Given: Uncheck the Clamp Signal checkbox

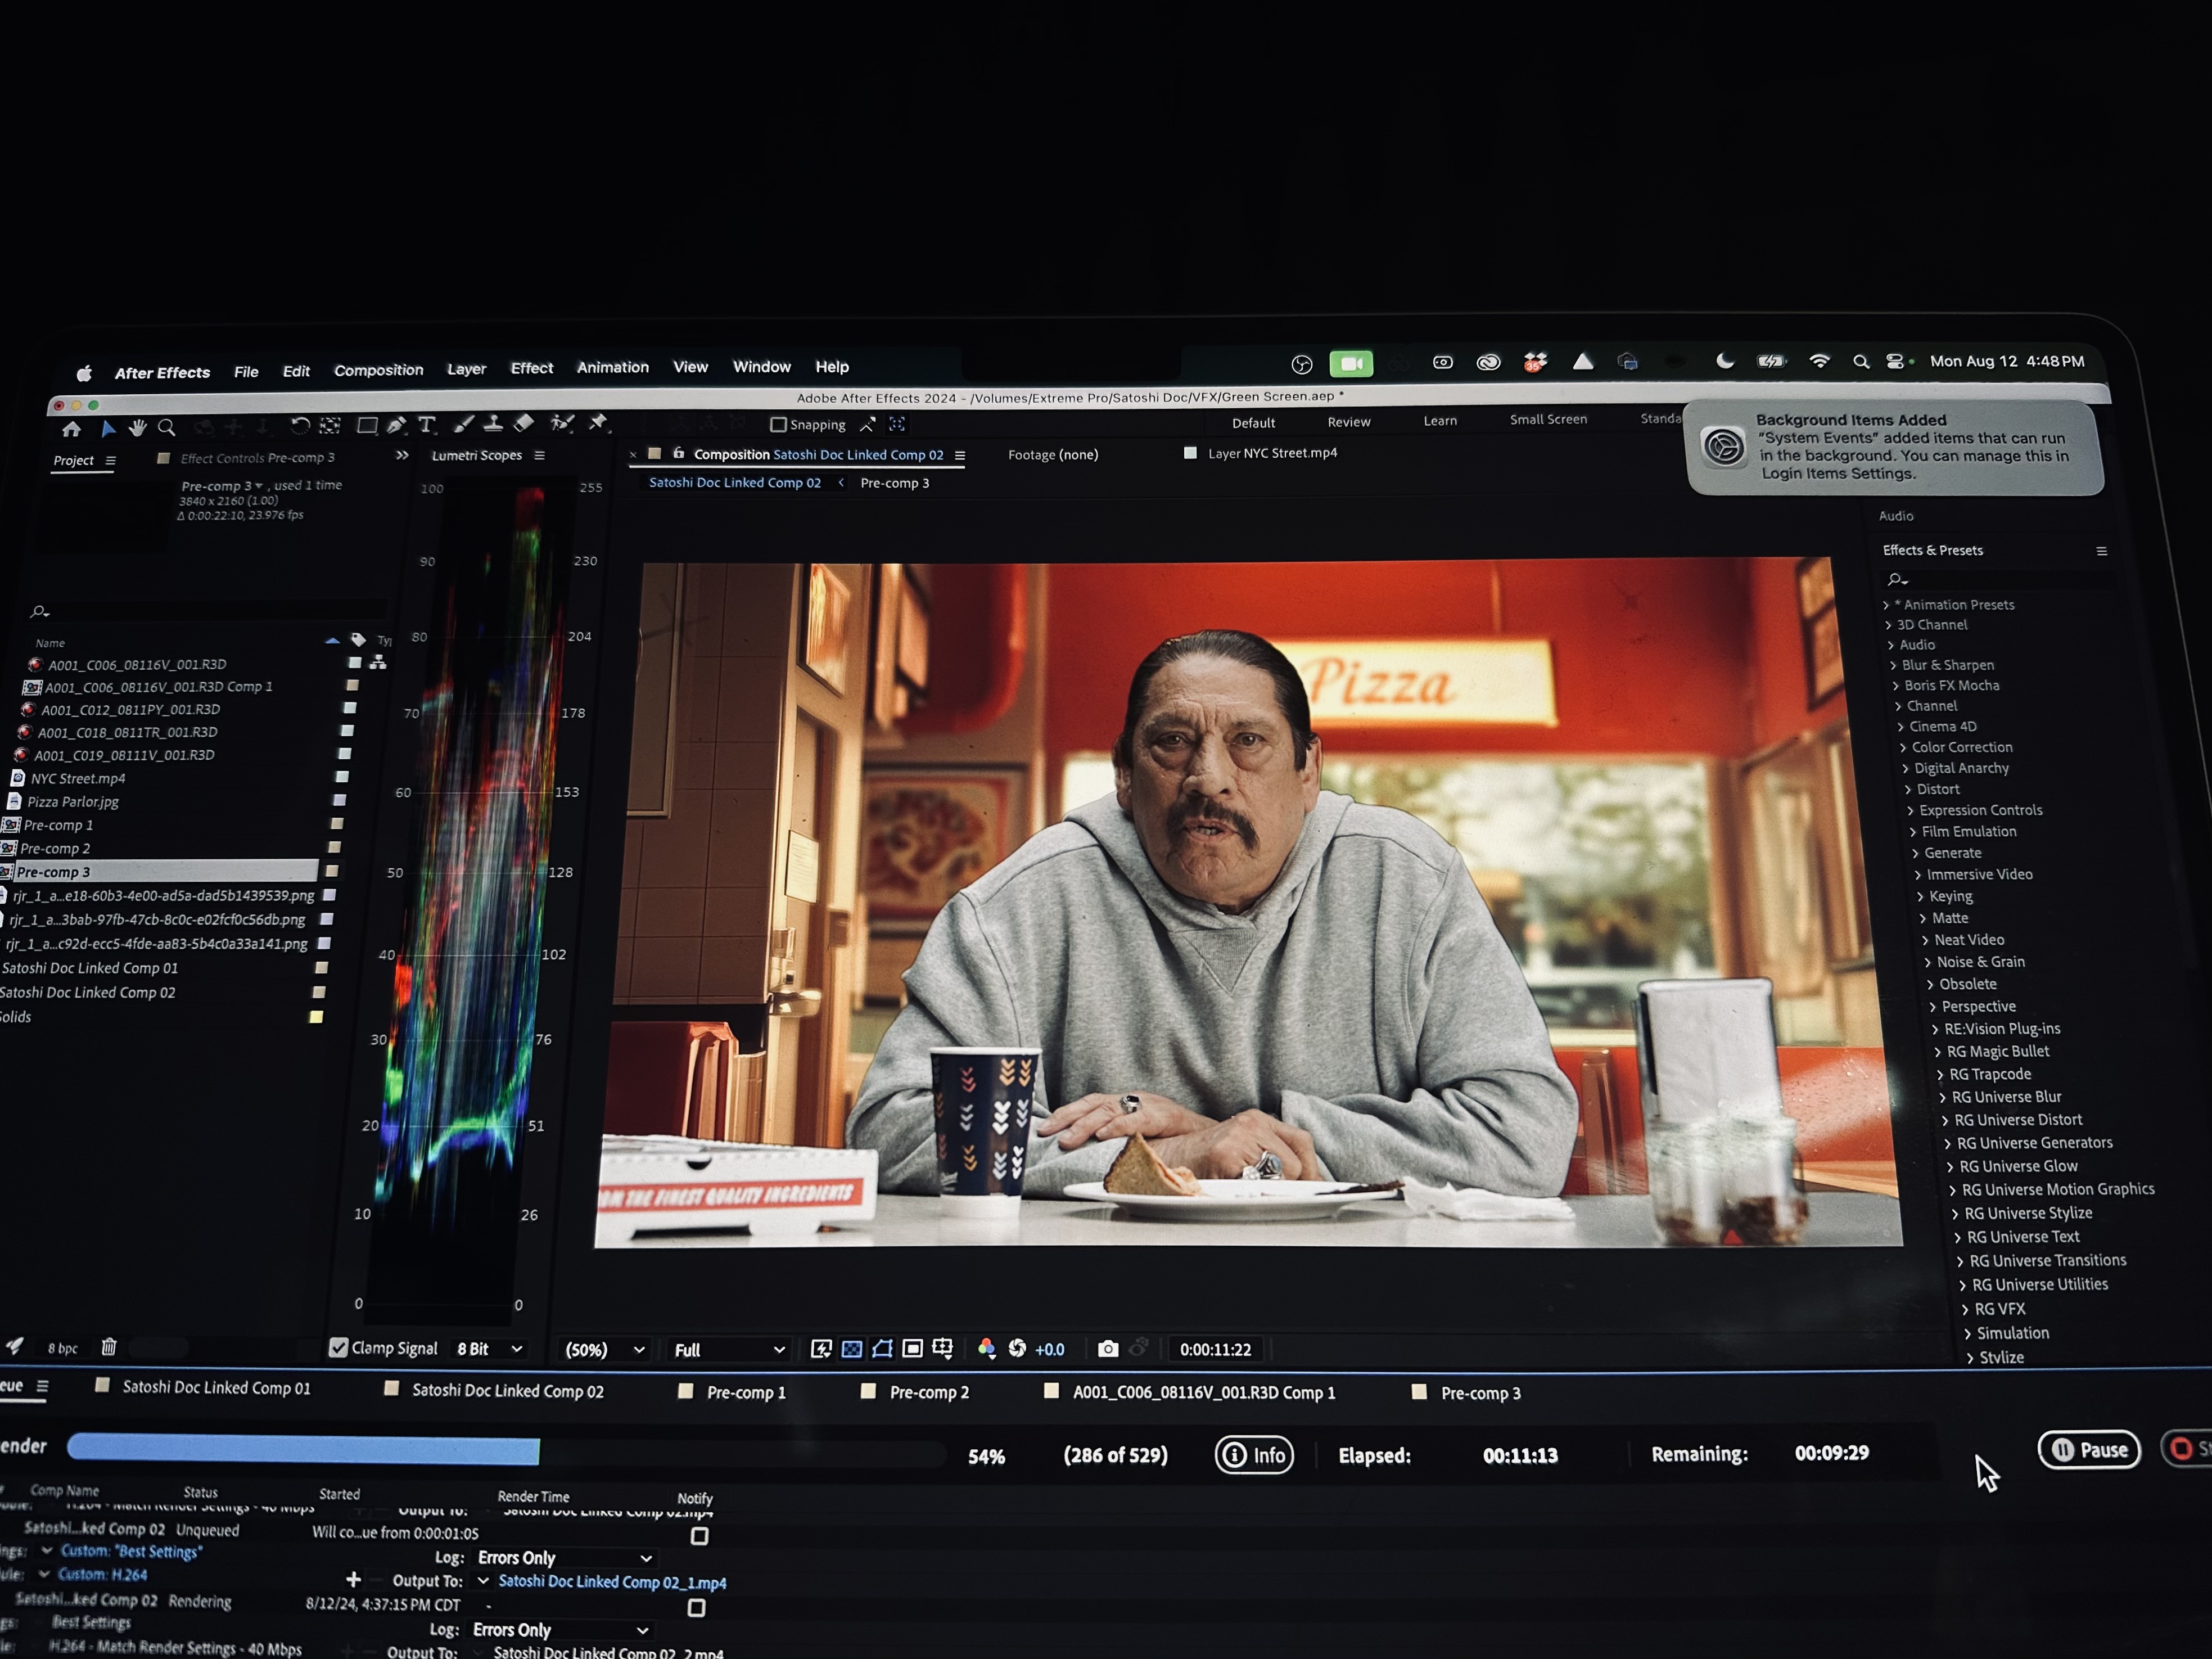Looking at the screenshot, I should 338,1347.
